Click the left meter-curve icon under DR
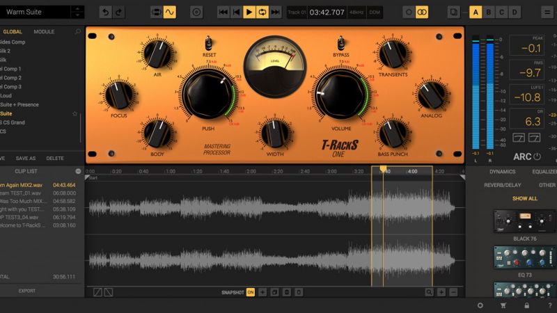 tap(518, 137)
